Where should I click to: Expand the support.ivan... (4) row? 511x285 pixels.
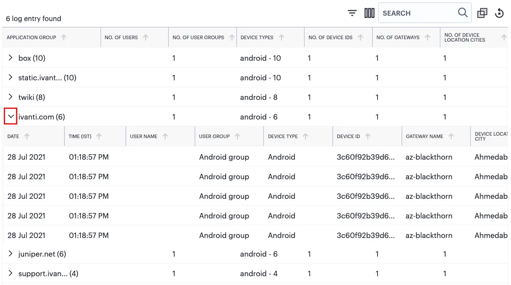[x=10, y=273]
